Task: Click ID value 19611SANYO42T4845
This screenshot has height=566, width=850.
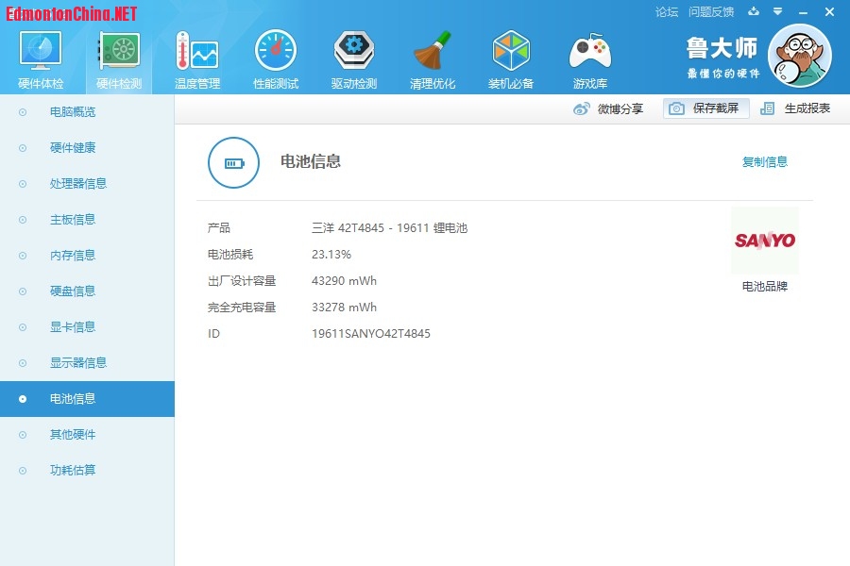Action: (371, 334)
